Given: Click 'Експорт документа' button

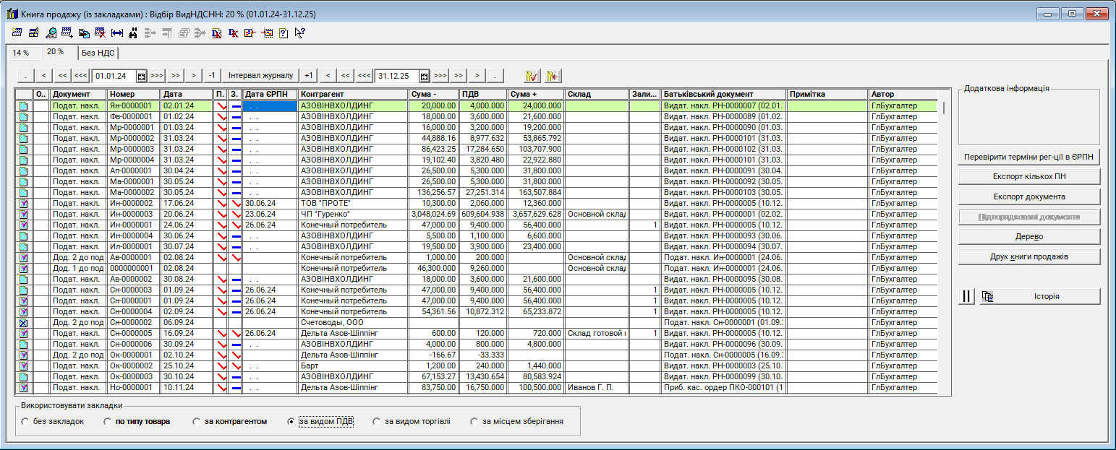Looking at the screenshot, I should tap(1028, 196).
